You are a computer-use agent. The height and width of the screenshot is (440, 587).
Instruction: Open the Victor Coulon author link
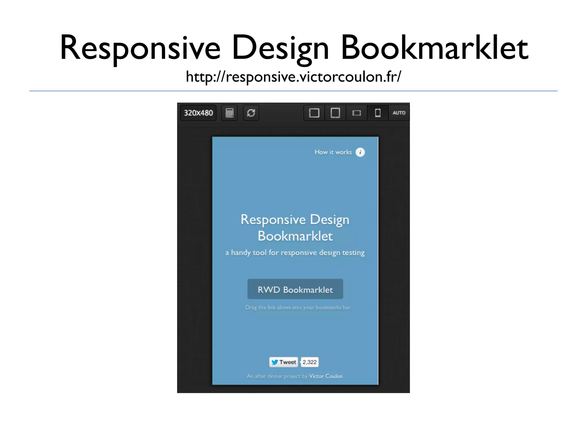326,376
